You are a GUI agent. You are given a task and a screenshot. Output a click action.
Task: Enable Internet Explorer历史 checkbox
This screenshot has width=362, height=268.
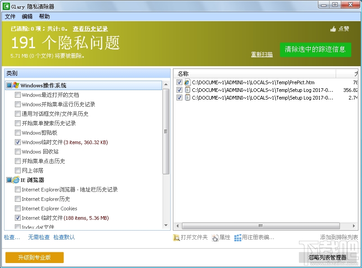click(x=18, y=199)
